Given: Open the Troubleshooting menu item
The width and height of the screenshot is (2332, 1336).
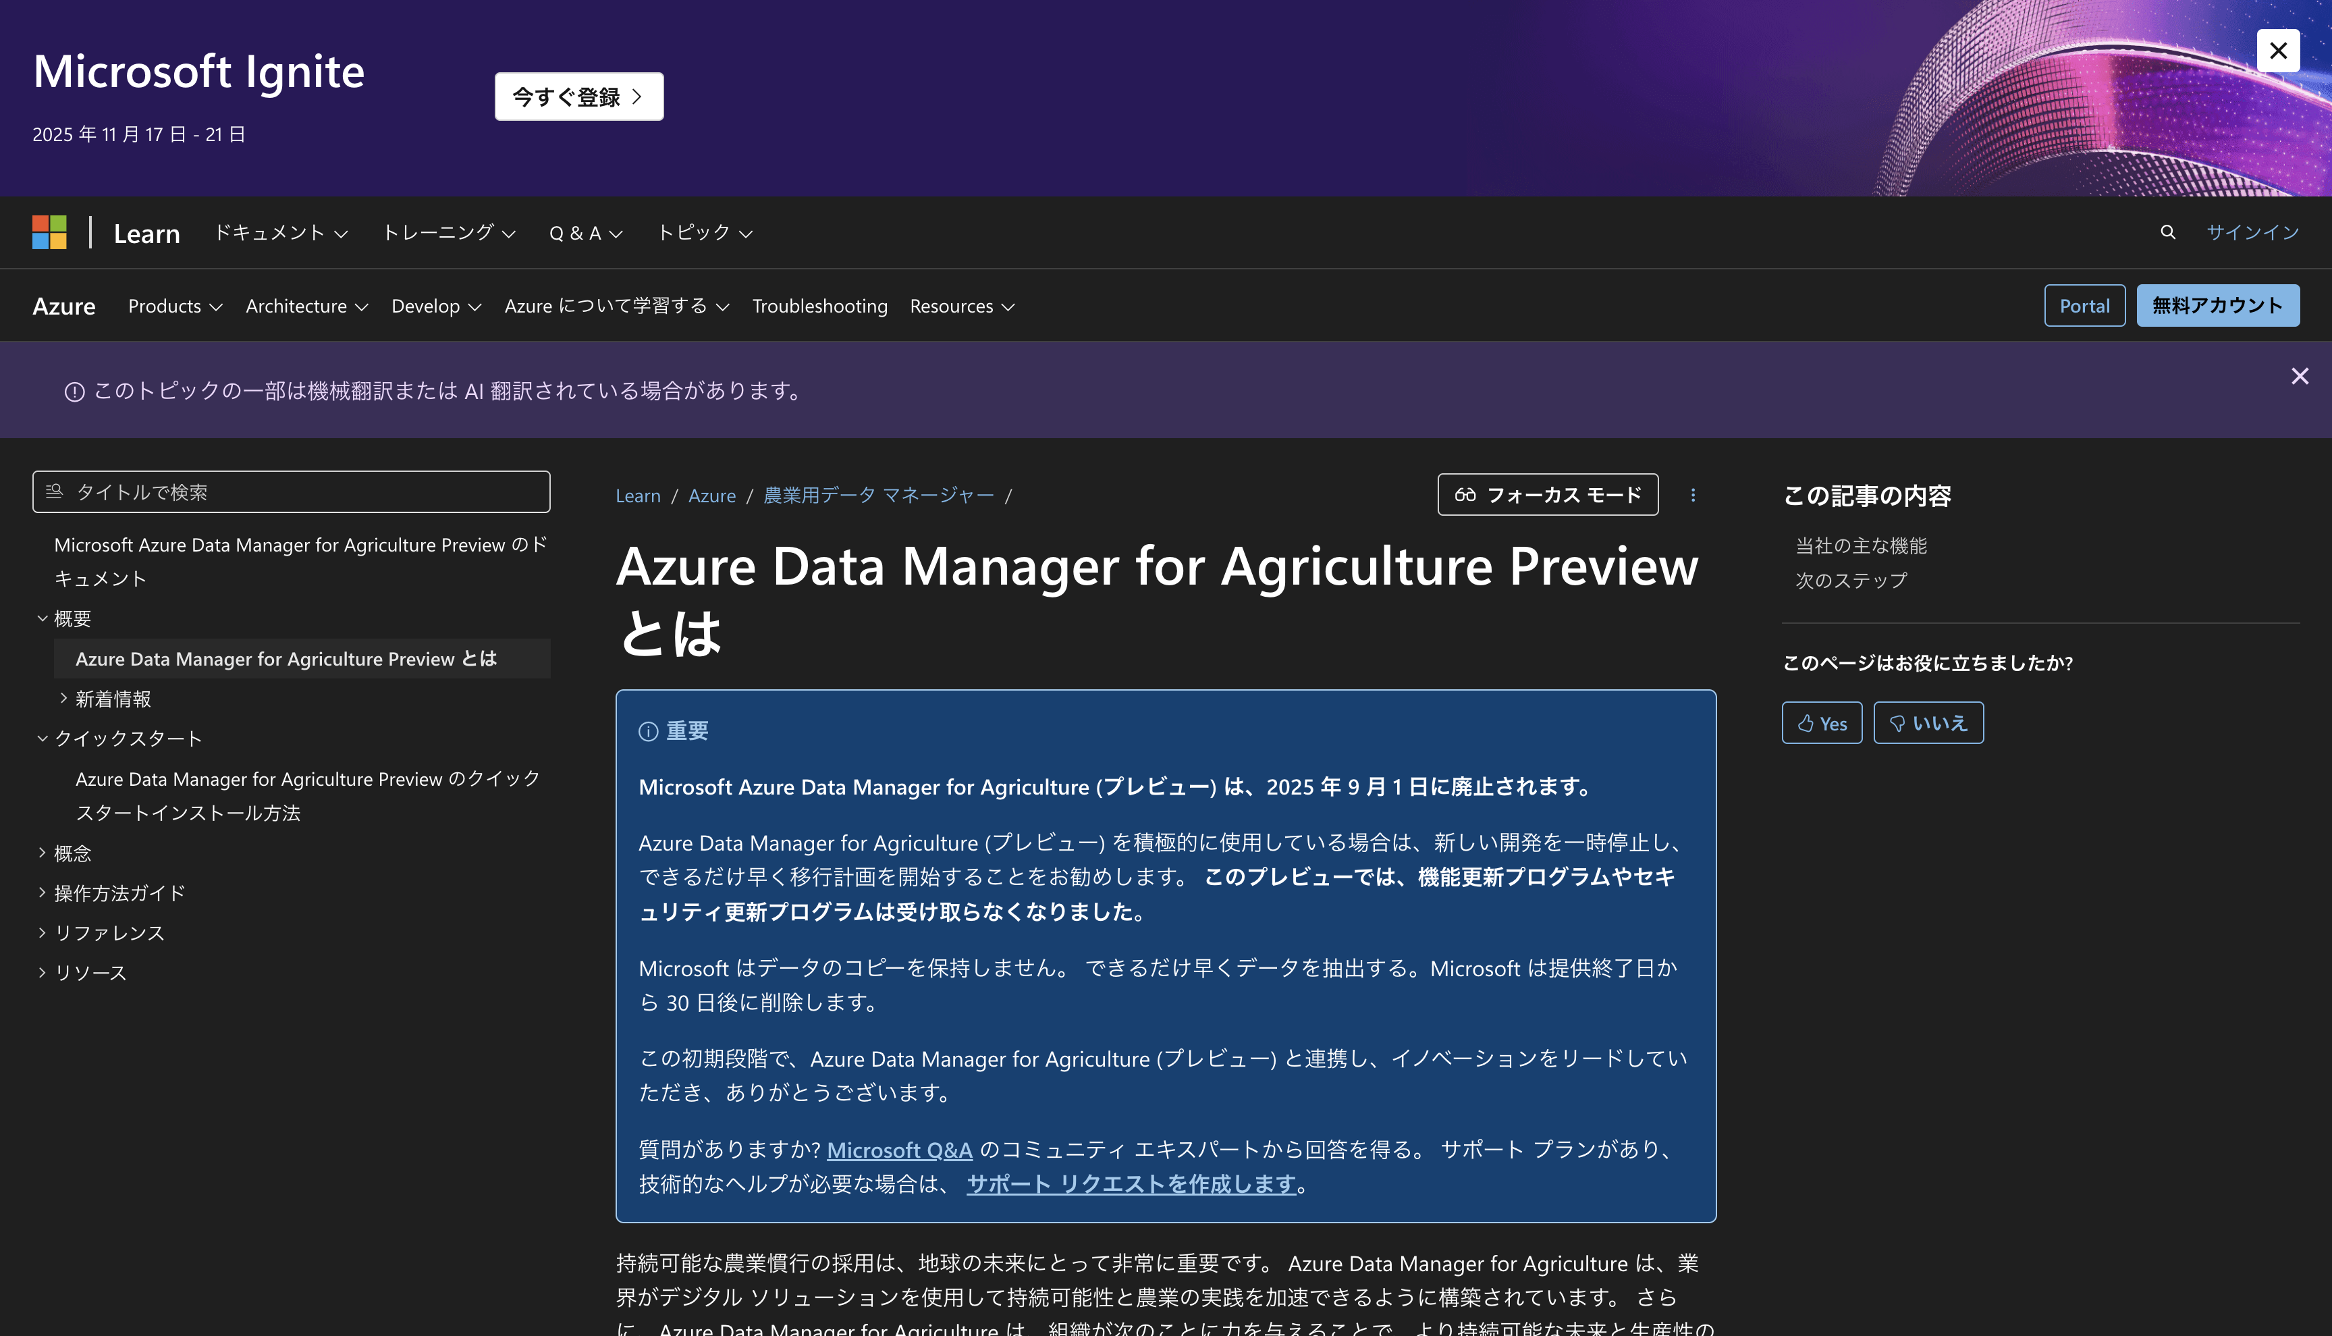Looking at the screenshot, I should coord(819,306).
